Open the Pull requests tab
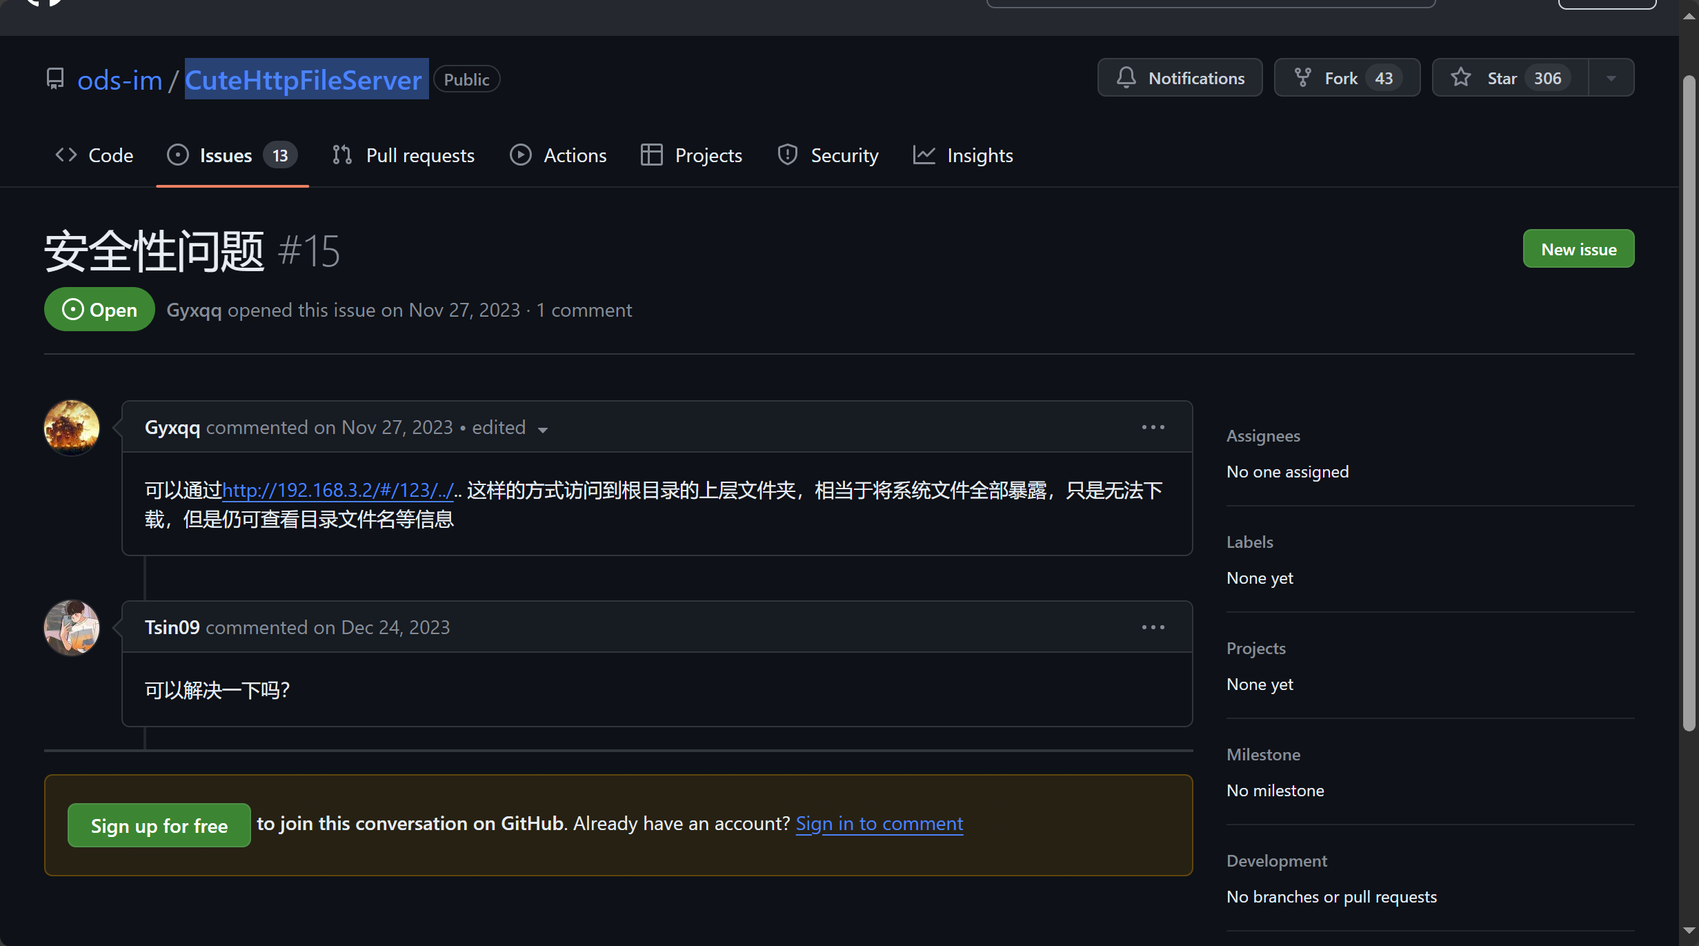Screen dimensions: 1699x946 pyautogui.click(x=404, y=155)
